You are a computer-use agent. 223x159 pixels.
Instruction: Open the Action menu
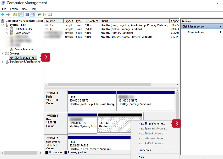coord(14,9)
